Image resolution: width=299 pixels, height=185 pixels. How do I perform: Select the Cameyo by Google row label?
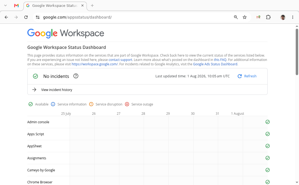41,170
